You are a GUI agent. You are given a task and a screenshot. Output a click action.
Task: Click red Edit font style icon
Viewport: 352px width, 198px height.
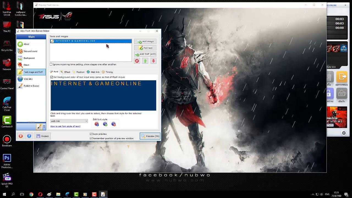[x=97, y=124]
